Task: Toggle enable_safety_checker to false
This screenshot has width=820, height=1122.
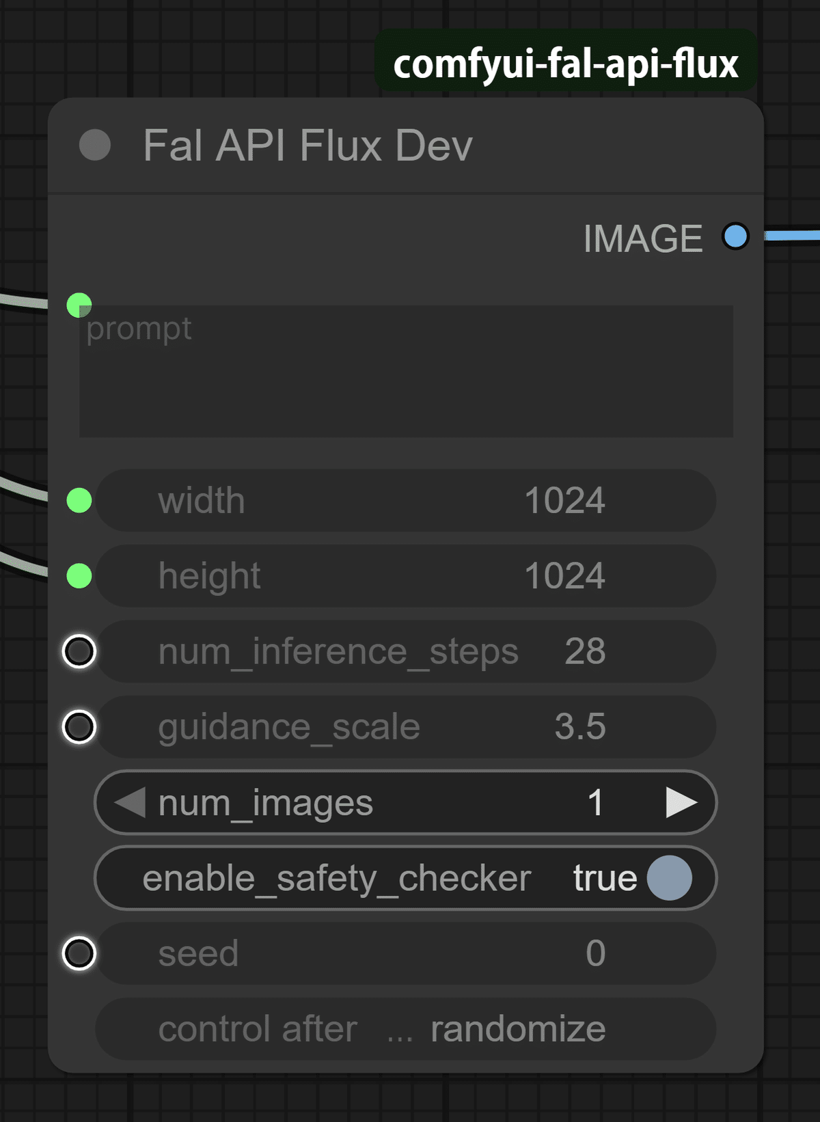Action: pyautogui.click(x=668, y=878)
